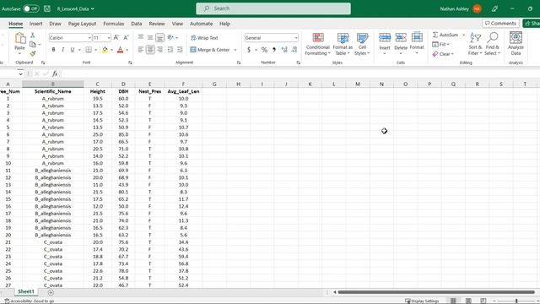Screen dimensions: 540x304
Task: Click the Accounting dollar format icon
Action: click(249, 50)
